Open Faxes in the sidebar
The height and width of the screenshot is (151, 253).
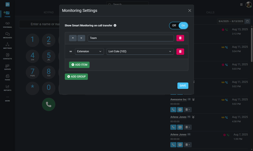coord(7,77)
